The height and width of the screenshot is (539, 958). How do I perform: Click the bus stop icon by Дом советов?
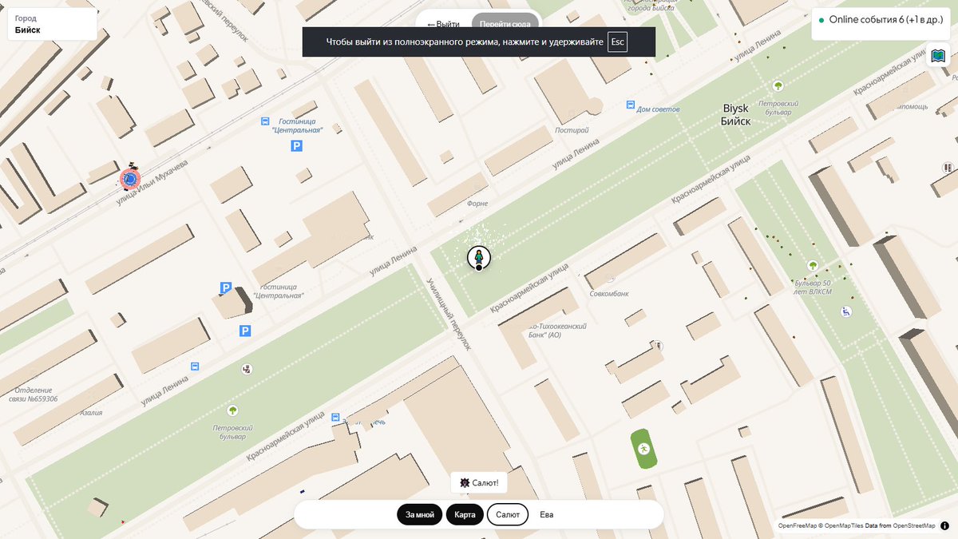pyautogui.click(x=631, y=104)
